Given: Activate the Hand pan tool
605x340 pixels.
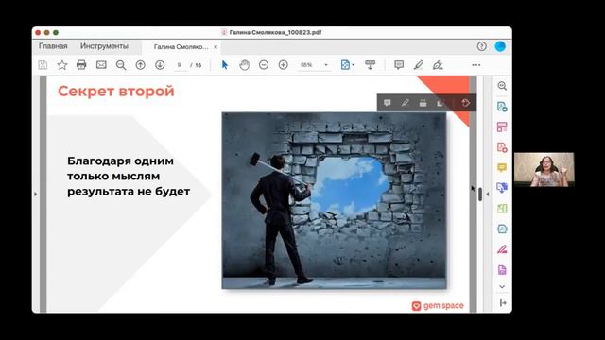Looking at the screenshot, I should tap(244, 65).
